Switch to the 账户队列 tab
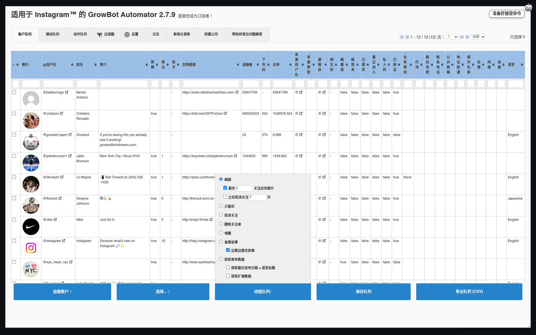536x335 pixels. [25, 34]
